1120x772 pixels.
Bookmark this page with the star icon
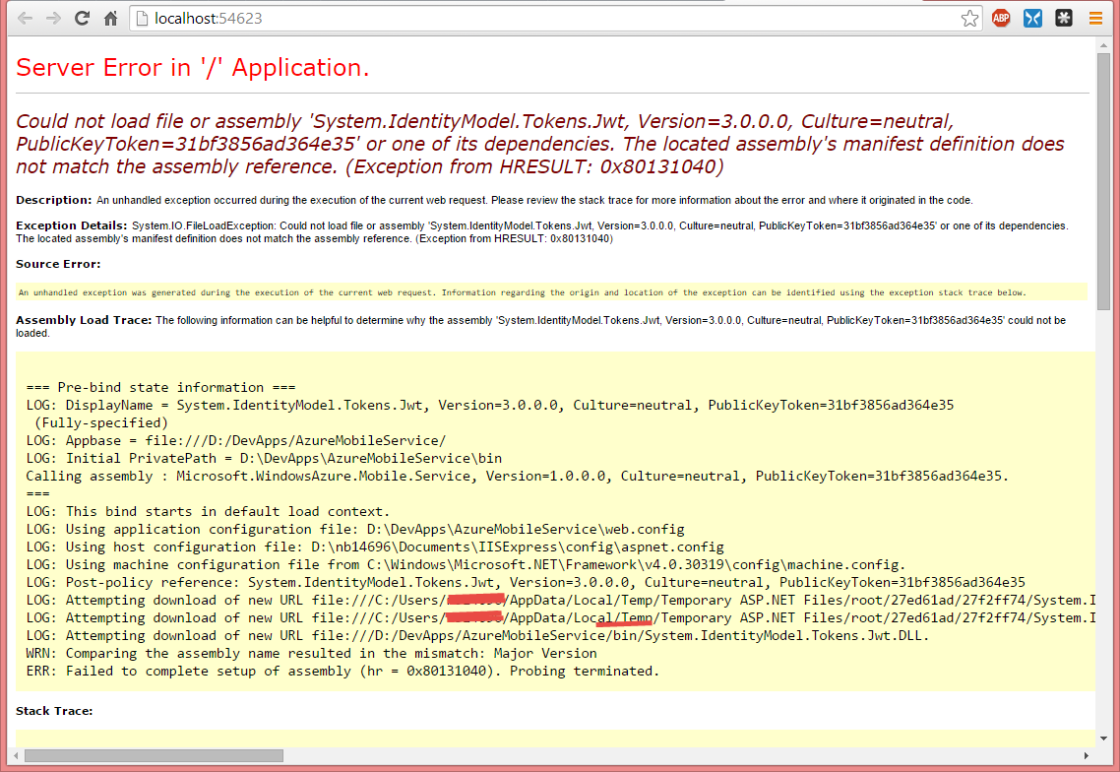point(969,19)
